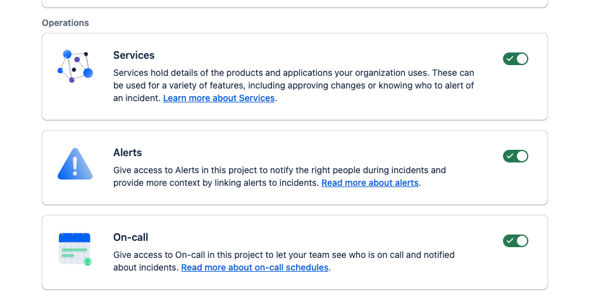Click the checkmark inside the On-call switch
This screenshot has height=299, width=596.
[510, 241]
